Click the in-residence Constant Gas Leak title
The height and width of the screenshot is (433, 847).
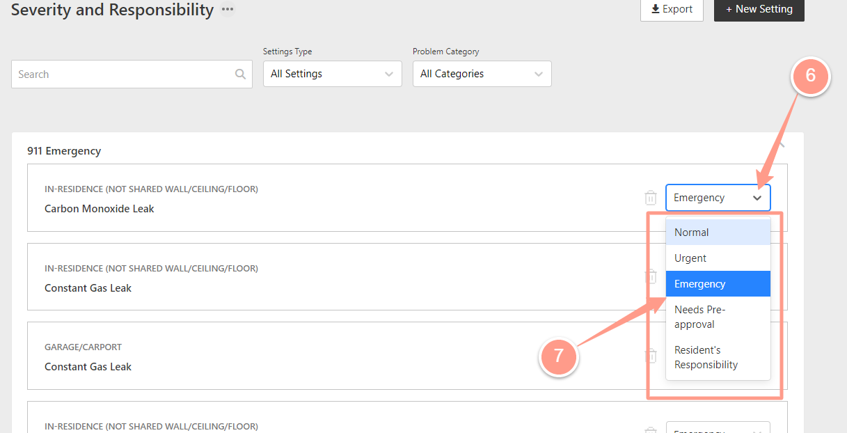coord(88,288)
